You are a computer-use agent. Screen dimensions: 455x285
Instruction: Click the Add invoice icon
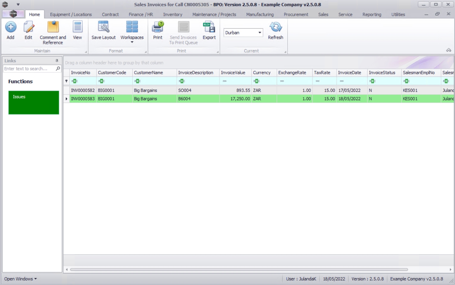point(10,30)
